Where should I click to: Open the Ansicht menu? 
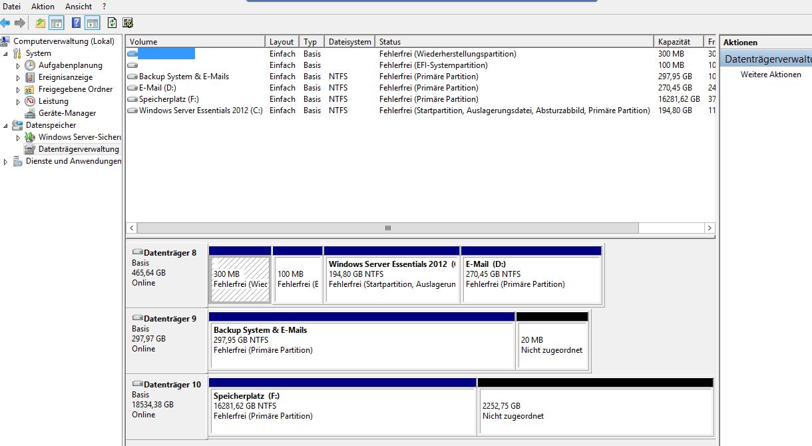click(x=79, y=6)
